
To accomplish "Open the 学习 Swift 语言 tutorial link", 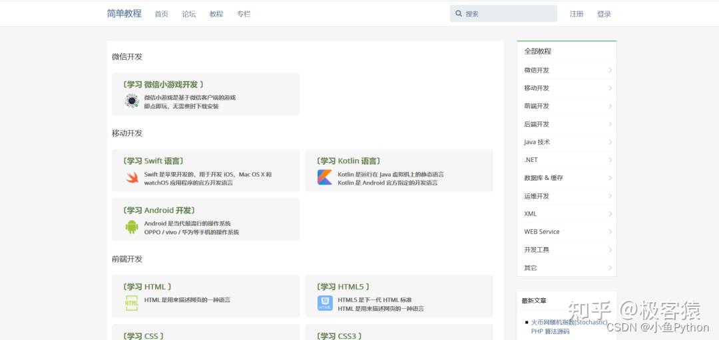I will pyautogui.click(x=153, y=161).
